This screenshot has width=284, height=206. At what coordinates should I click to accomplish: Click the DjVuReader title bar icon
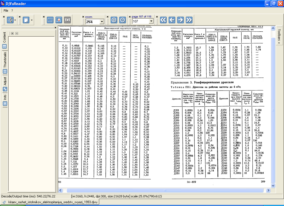(2, 3)
